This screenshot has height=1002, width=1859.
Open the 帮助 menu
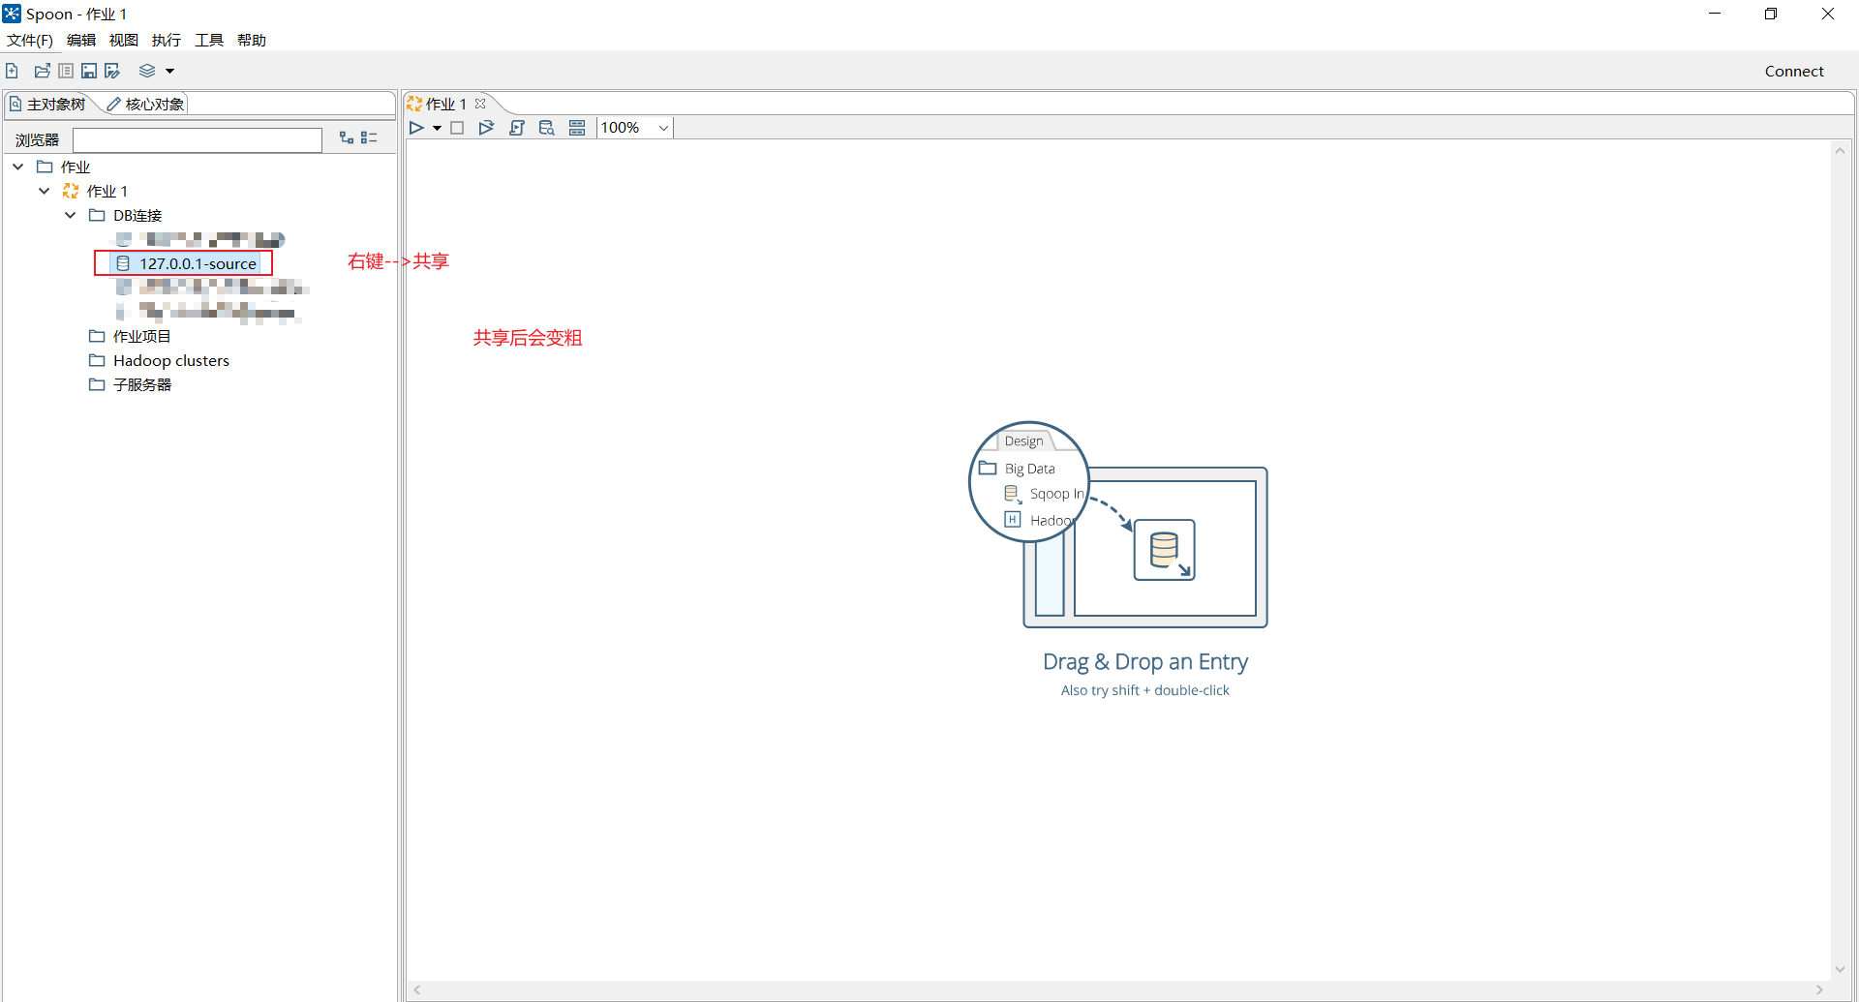tap(252, 40)
